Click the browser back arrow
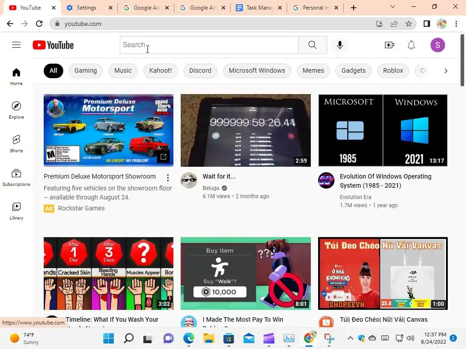 pos(10,24)
